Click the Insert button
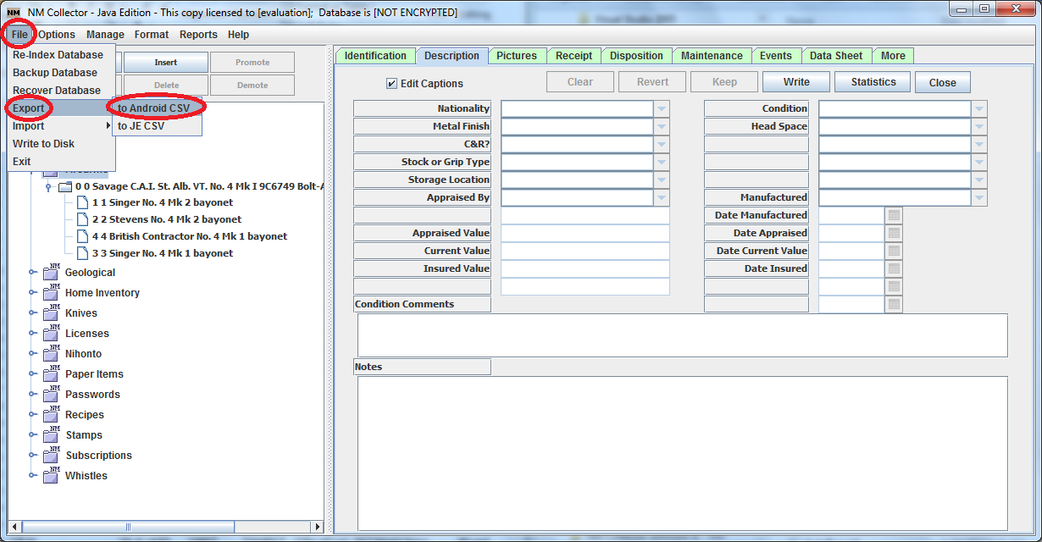This screenshot has width=1042, height=542. coord(165,62)
